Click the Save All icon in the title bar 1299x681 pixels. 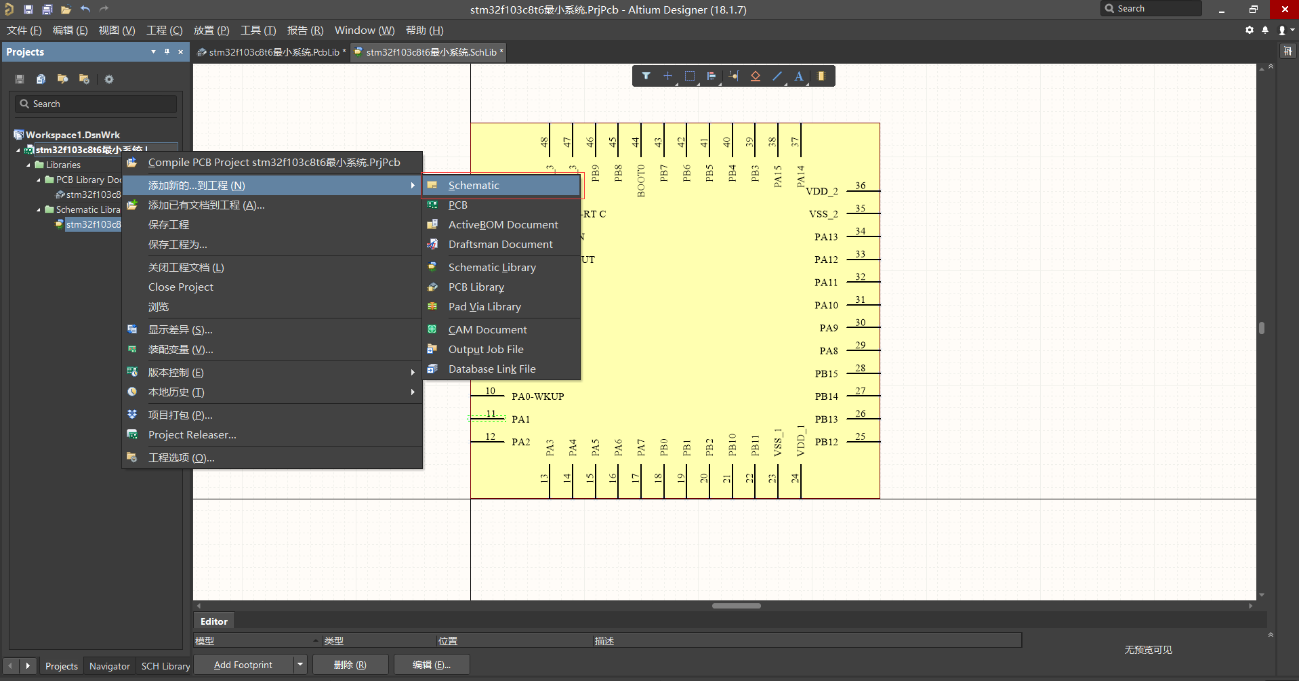click(x=47, y=9)
